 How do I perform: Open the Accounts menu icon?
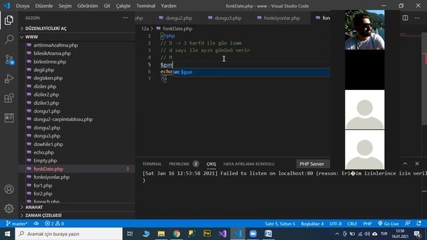pyautogui.click(x=9, y=189)
